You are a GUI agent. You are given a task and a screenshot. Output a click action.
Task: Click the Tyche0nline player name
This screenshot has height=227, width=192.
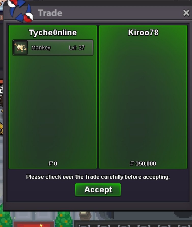(53, 33)
